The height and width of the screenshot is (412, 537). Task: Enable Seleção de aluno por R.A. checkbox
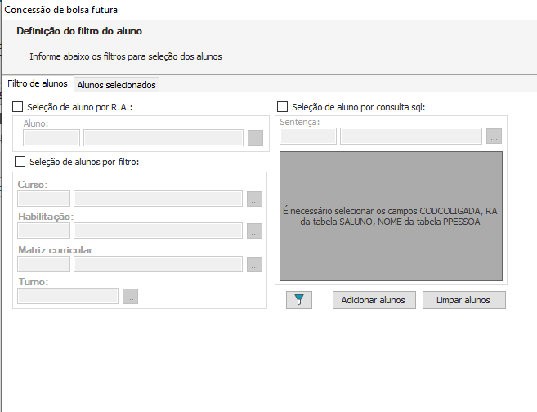(19, 106)
